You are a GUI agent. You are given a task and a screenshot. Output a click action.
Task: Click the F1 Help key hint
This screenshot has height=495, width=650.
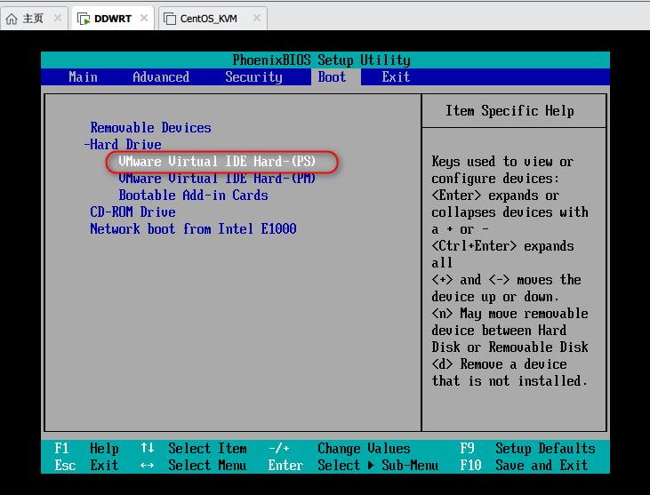(86, 449)
